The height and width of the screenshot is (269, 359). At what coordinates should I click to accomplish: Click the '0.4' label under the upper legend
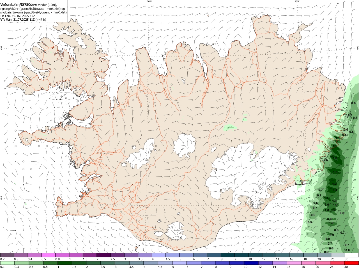coord(30,259)
